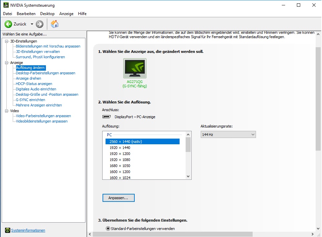This screenshot has height=237, width=322.
Task: Collapse the 3D-Einstellungen tree node
Action: [x=7, y=41]
